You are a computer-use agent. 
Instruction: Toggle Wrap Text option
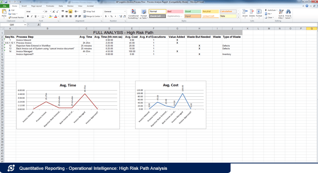(89, 12)
